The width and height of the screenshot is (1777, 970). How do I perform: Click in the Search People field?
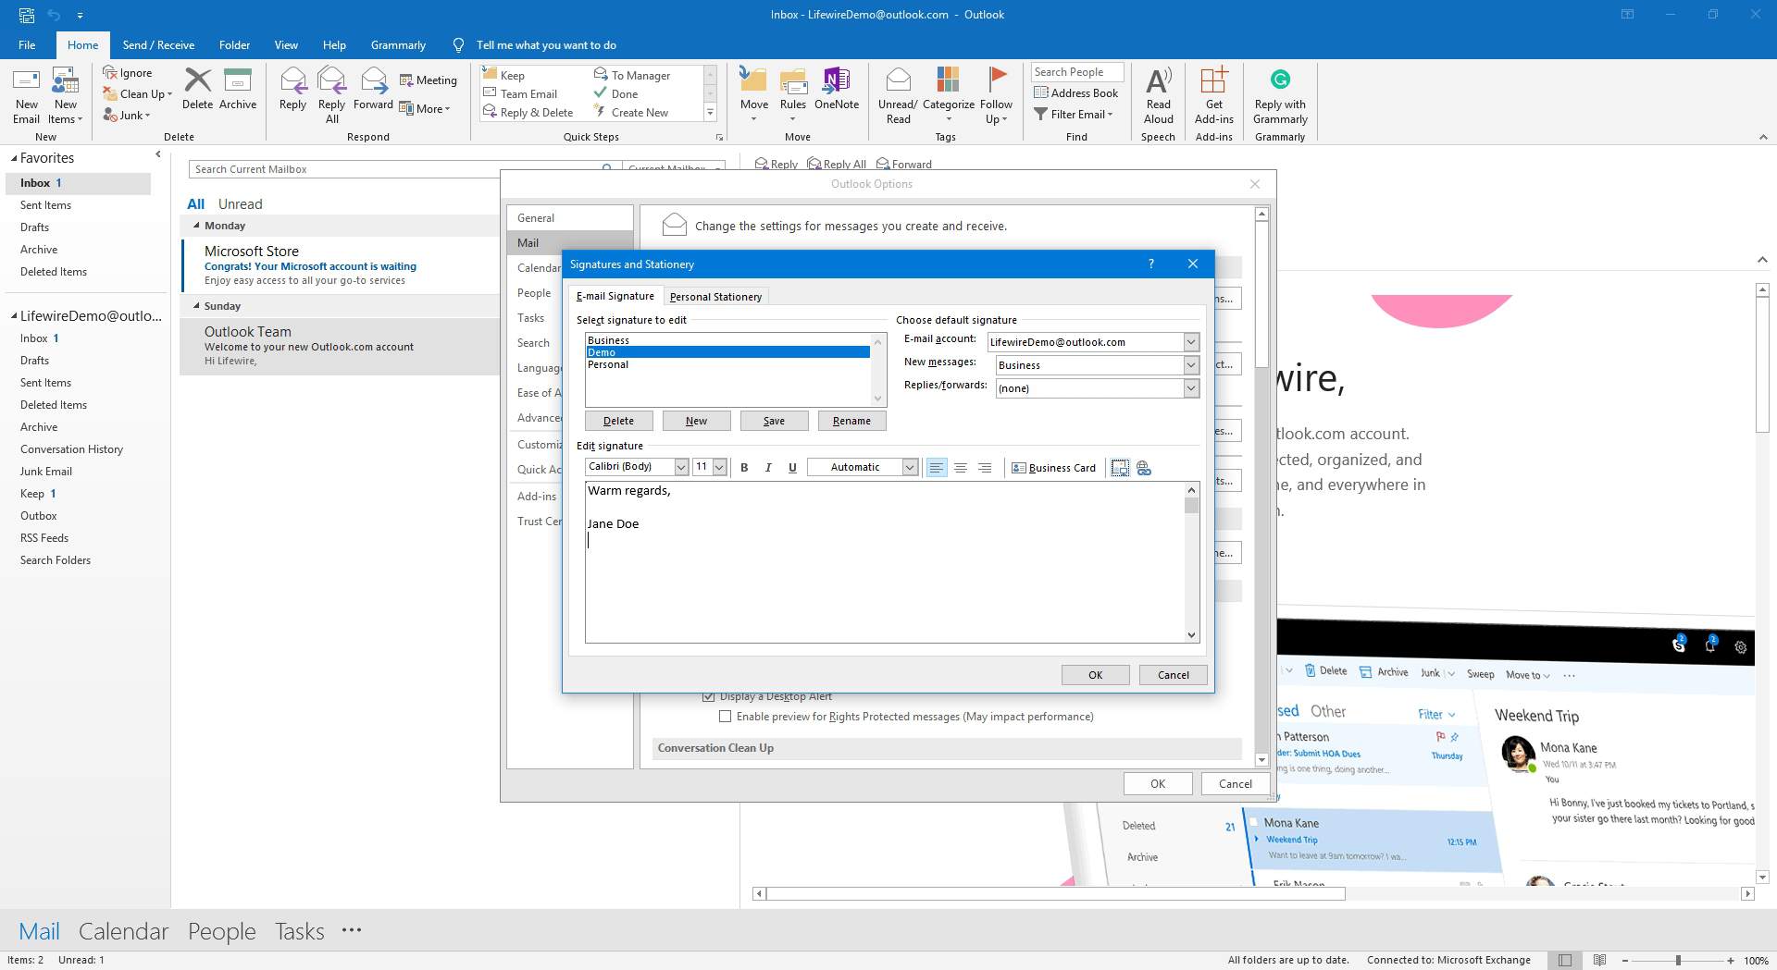point(1077,72)
